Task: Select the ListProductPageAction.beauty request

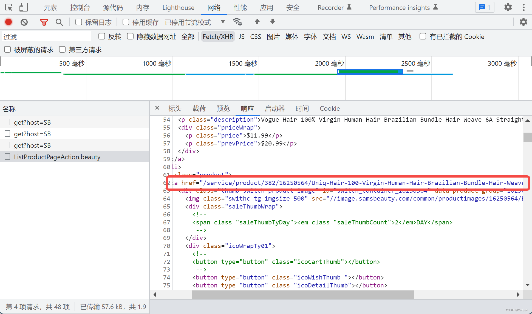Action: coord(57,157)
